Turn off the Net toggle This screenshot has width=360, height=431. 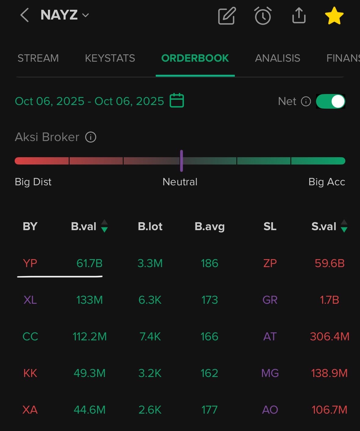(x=330, y=101)
